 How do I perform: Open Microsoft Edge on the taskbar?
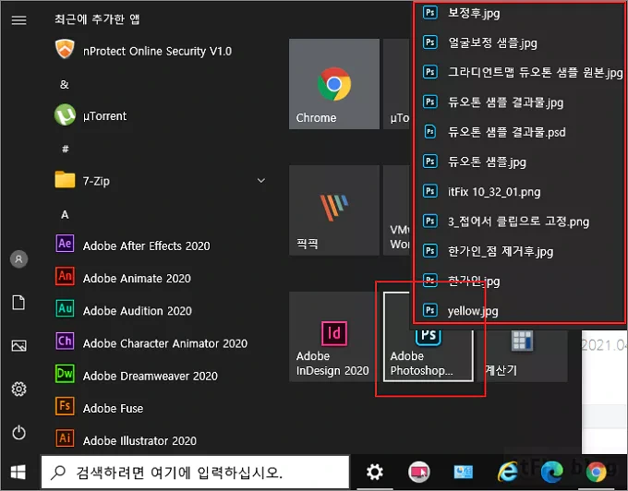point(551,473)
